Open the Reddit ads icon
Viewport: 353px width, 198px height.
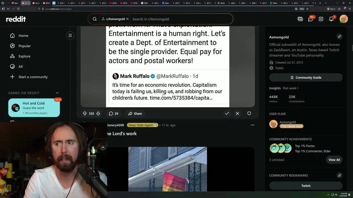tap(300, 19)
